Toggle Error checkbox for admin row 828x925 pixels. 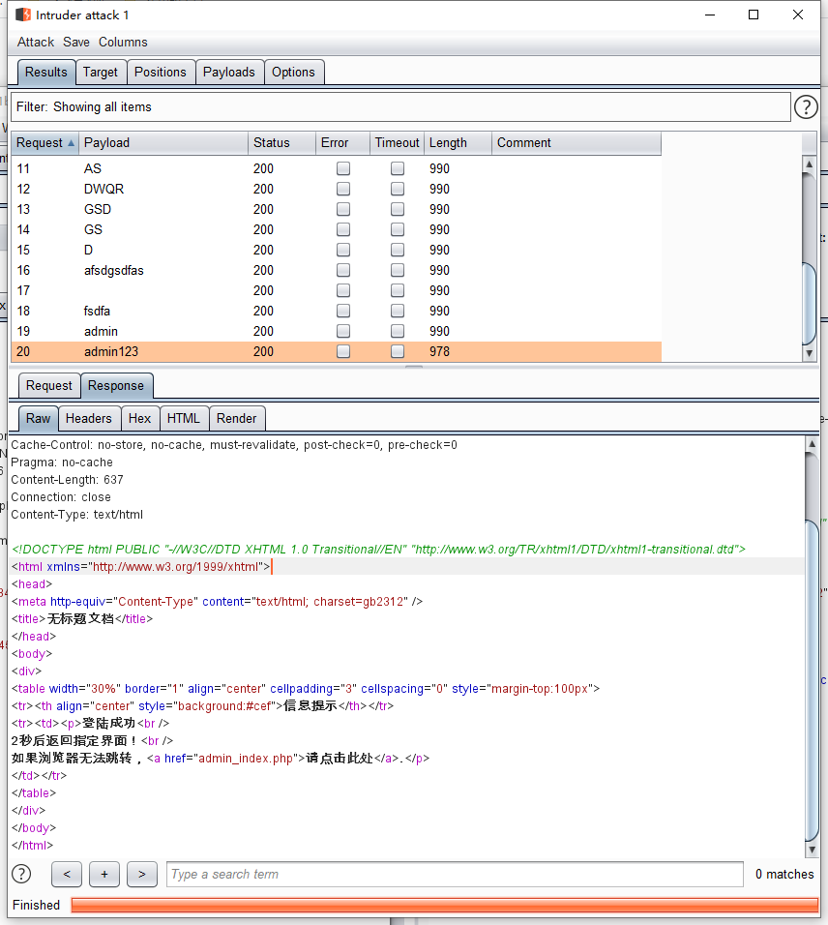pyautogui.click(x=343, y=331)
